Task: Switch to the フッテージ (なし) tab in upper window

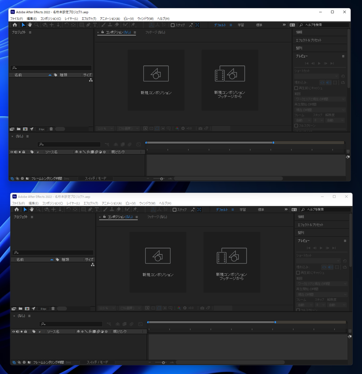Action: [x=155, y=32]
